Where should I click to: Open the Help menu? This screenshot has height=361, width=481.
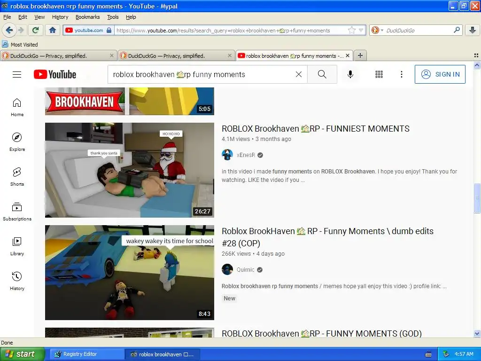pyautogui.click(x=131, y=17)
